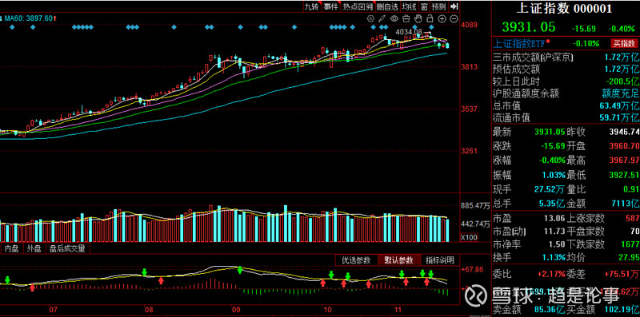
Task: Click the 07 month marker
Action: pos(53,309)
